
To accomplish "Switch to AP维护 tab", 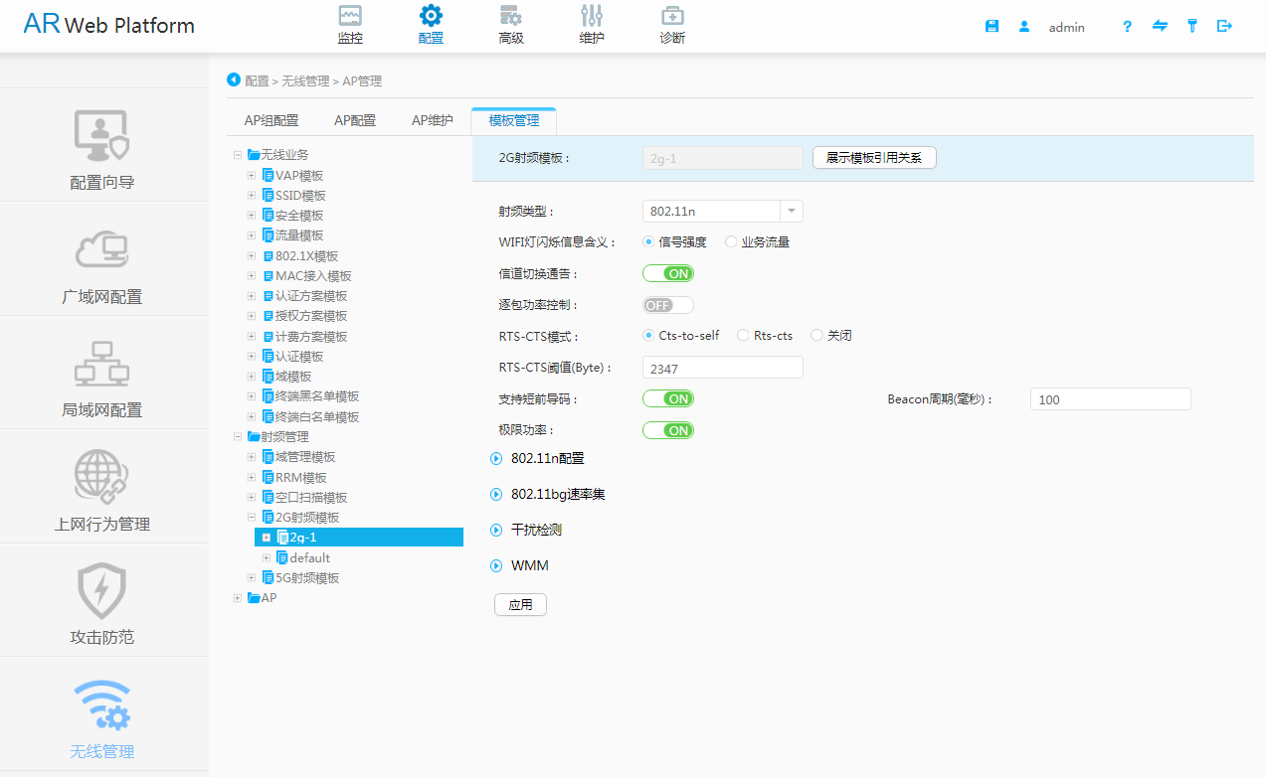I will point(433,120).
